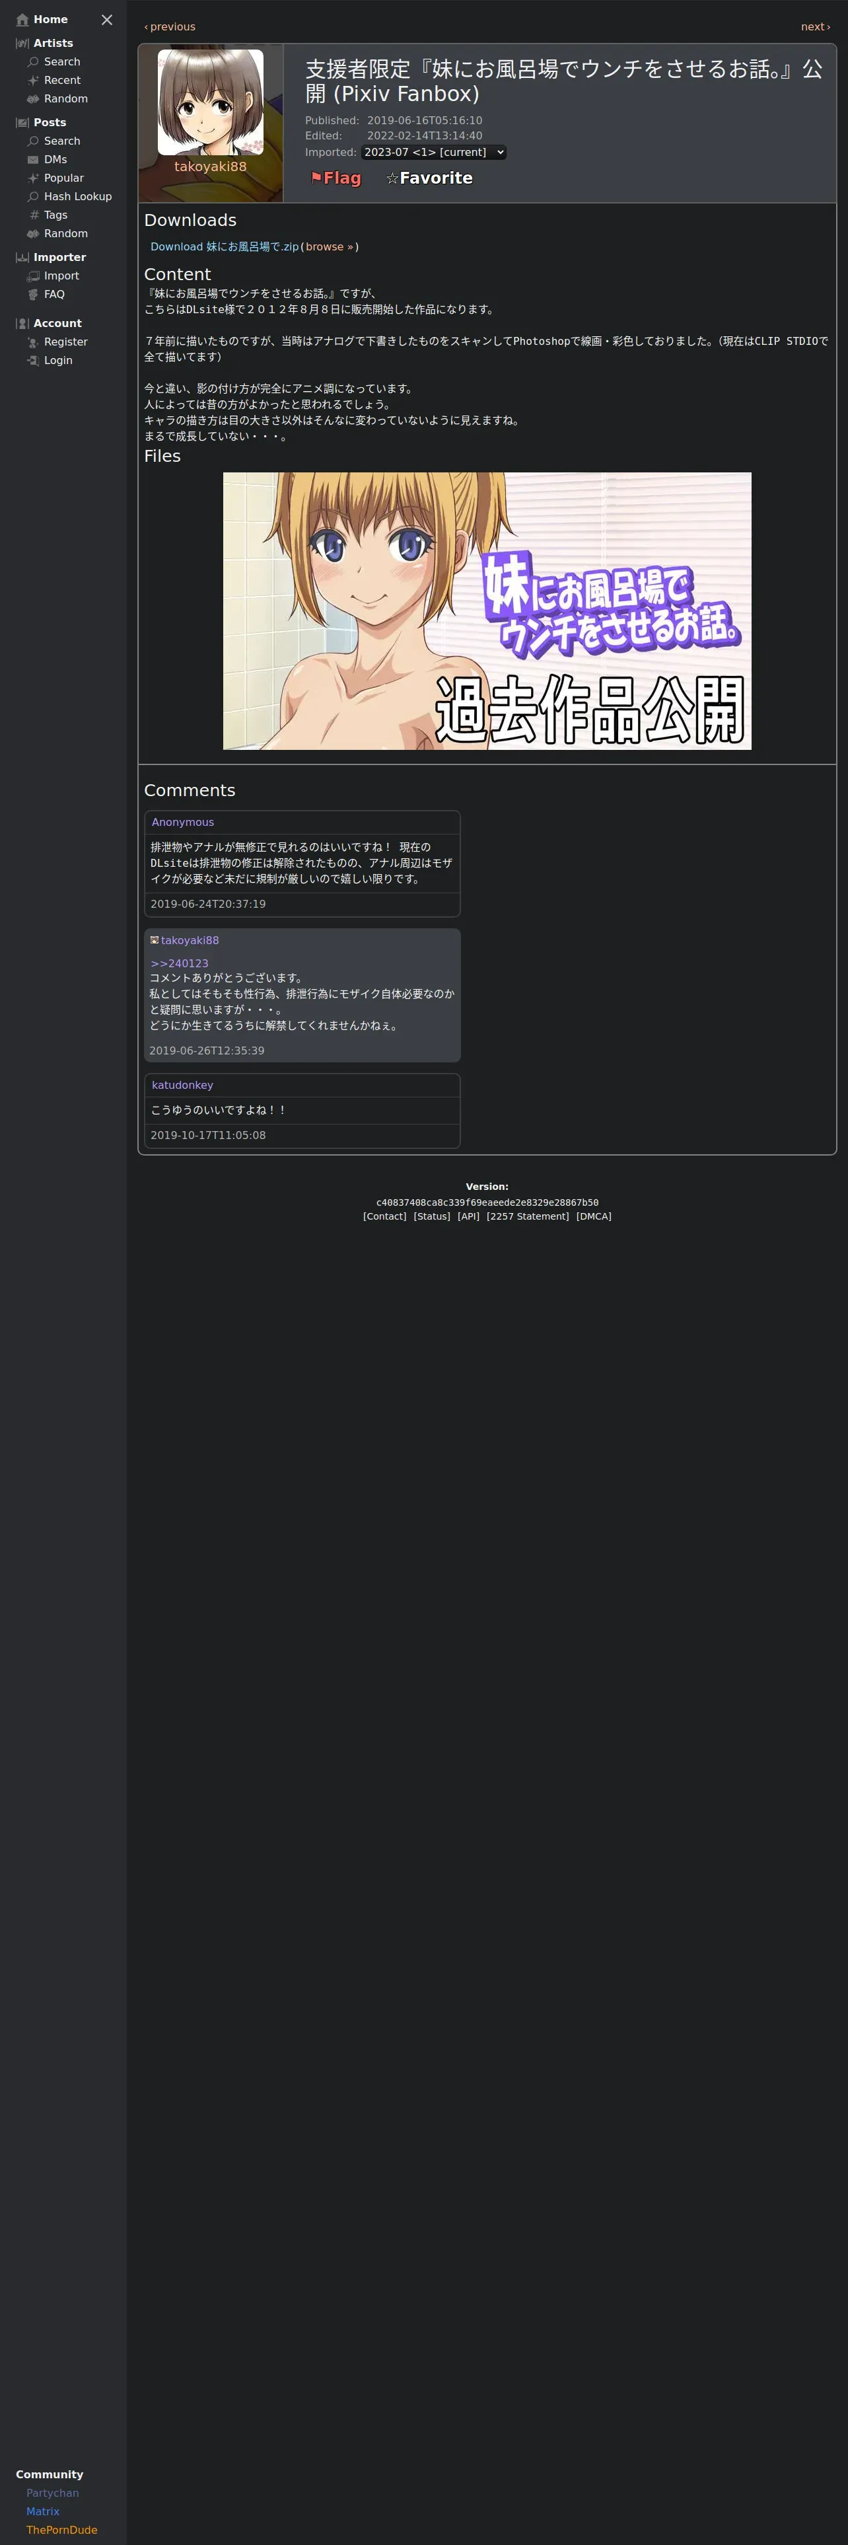Click the published date 2019-06-16T05:16:10

click(x=425, y=120)
